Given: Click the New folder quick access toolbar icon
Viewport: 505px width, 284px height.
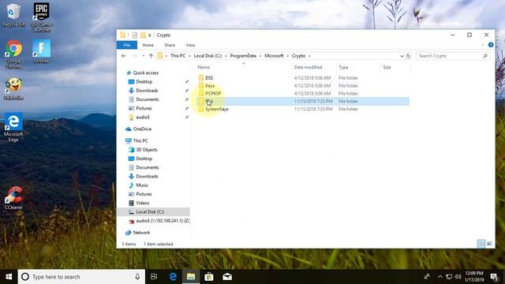Looking at the screenshot, I should click(143, 35).
